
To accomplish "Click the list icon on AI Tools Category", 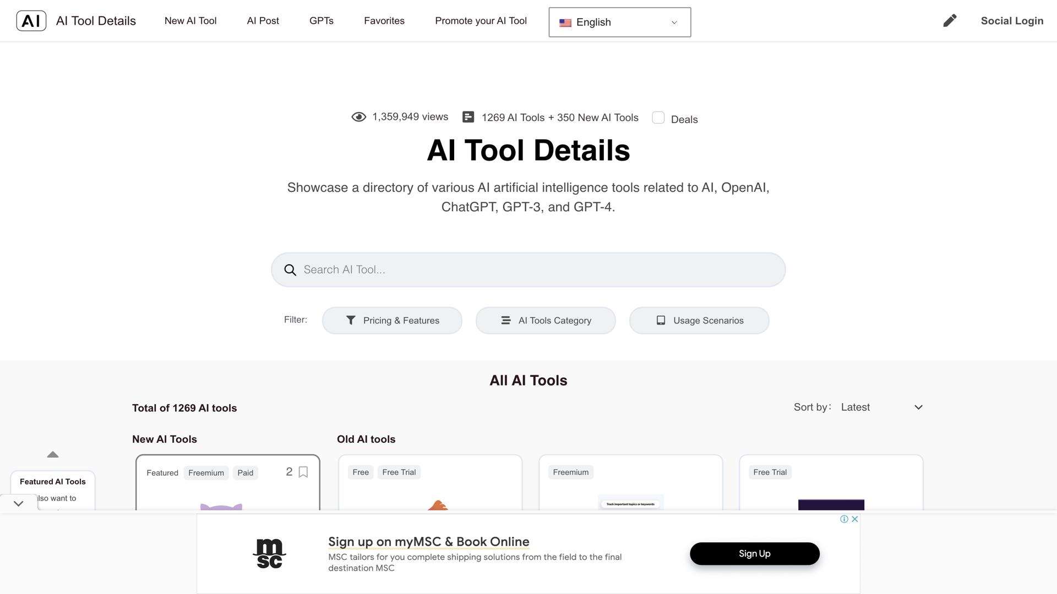I will pos(506,320).
